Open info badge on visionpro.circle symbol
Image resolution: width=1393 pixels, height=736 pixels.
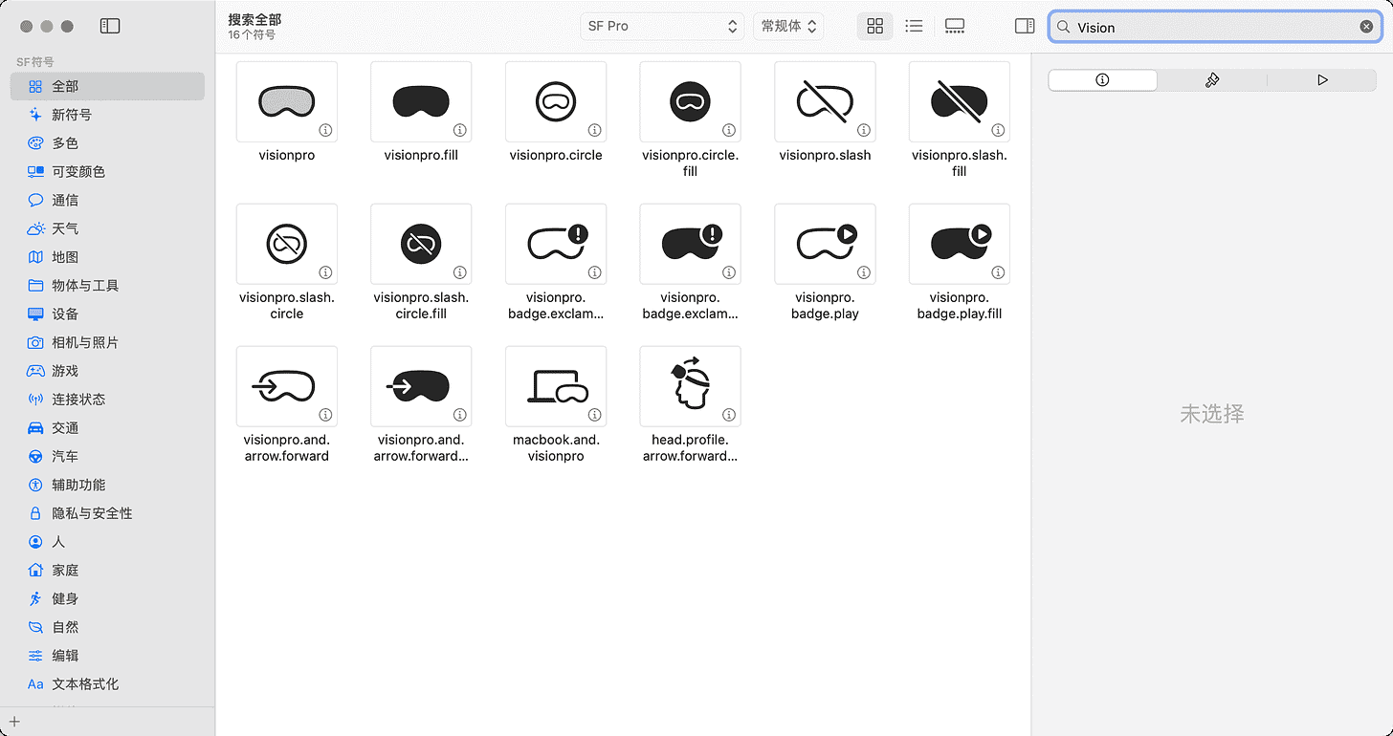(x=594, y=130)
